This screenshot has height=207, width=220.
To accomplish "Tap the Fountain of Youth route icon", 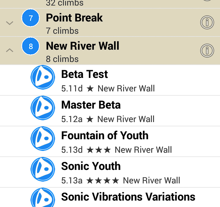I will [x=43, y=139].
